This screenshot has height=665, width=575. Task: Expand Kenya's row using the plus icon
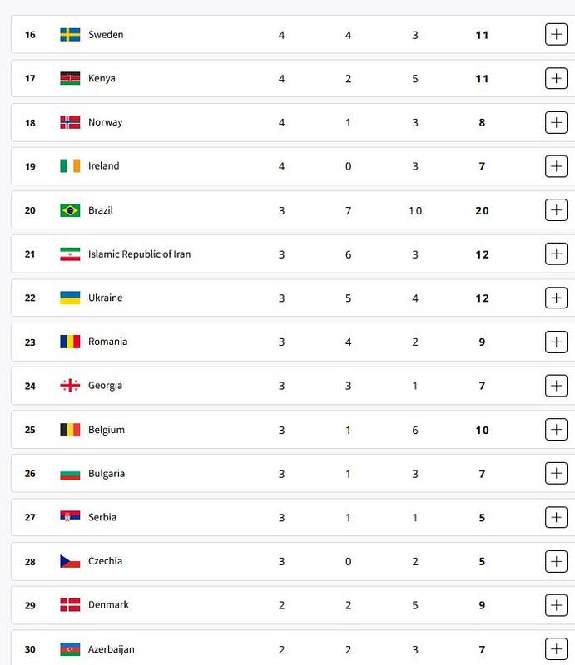556,79
